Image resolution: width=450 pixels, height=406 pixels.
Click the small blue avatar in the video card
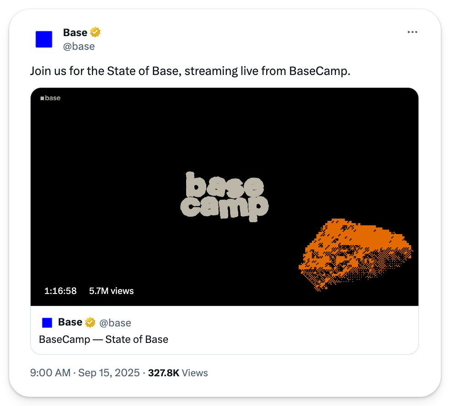tap(47, 323)
